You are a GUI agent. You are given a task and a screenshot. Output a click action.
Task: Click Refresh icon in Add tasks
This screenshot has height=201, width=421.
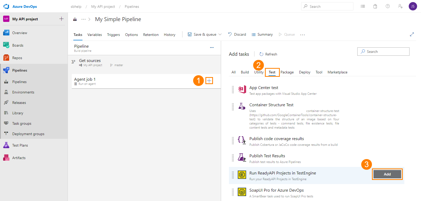[261, 54]
